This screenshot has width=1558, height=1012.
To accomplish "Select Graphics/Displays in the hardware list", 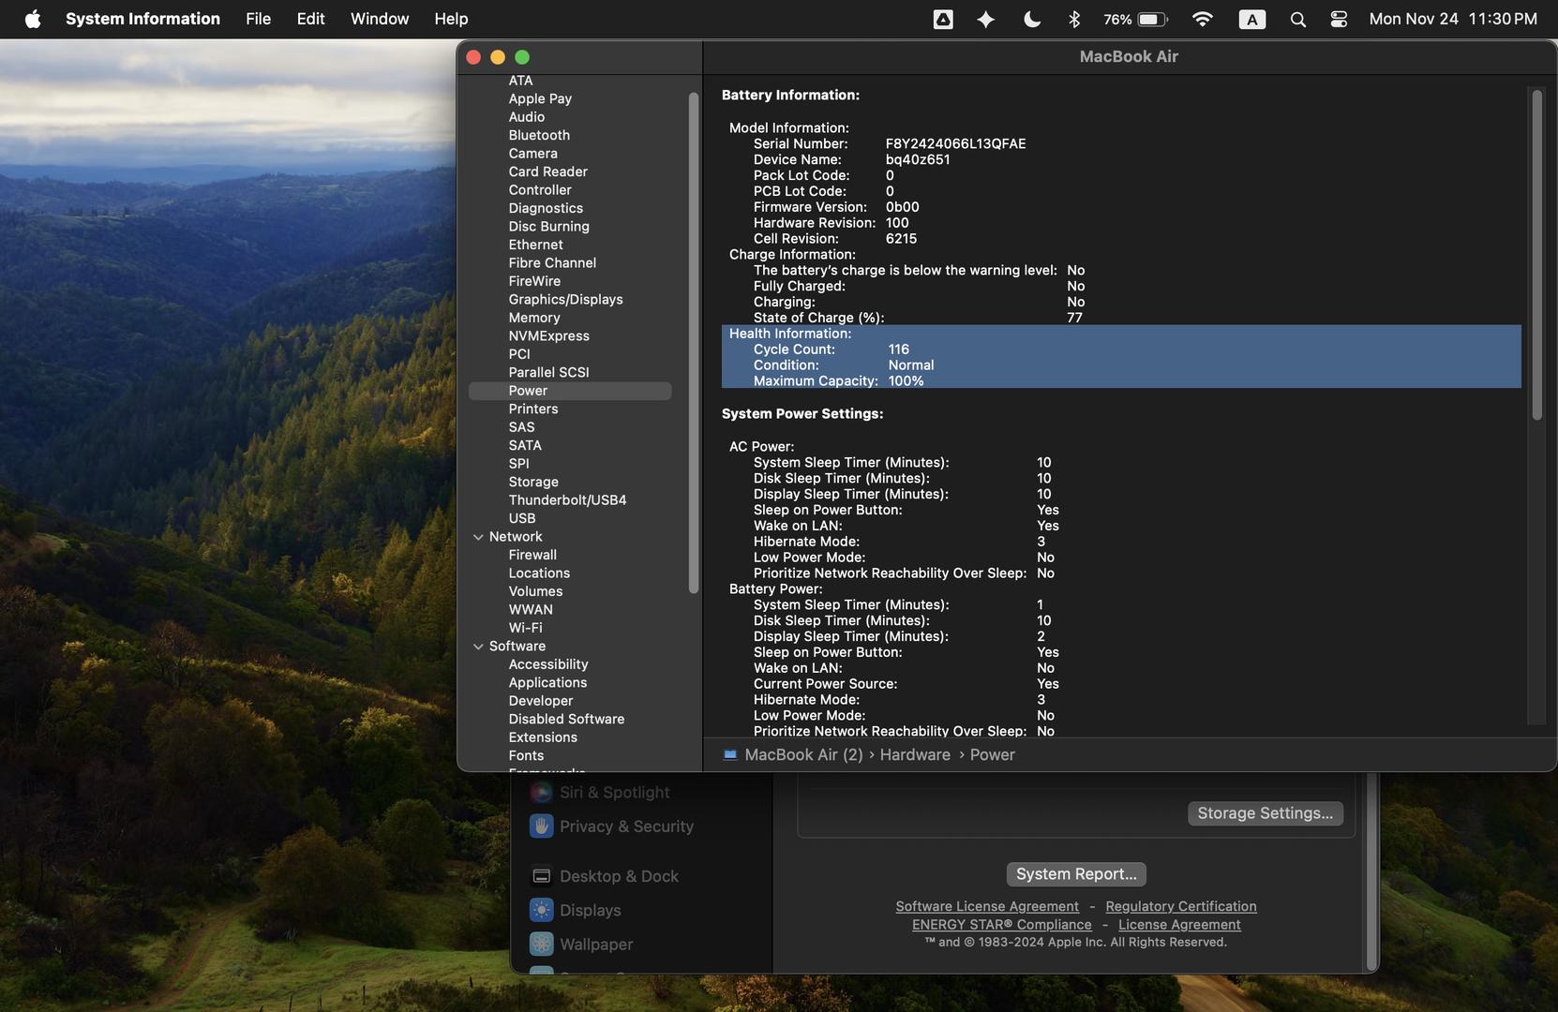I will pos(565,300).
